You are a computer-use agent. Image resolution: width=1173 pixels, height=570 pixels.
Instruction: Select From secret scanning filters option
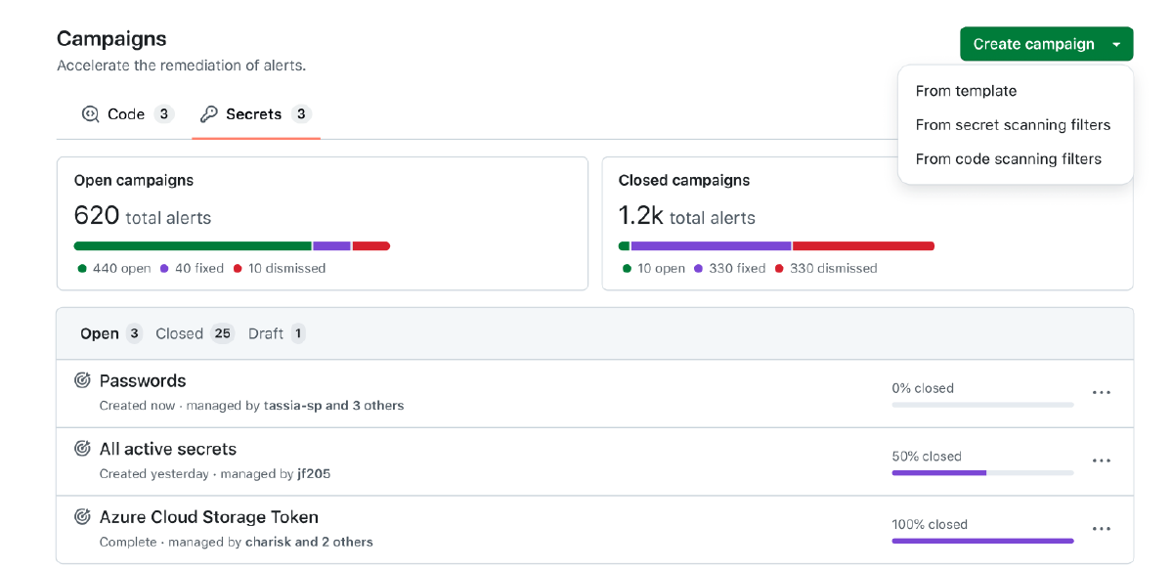[1013, 125]
